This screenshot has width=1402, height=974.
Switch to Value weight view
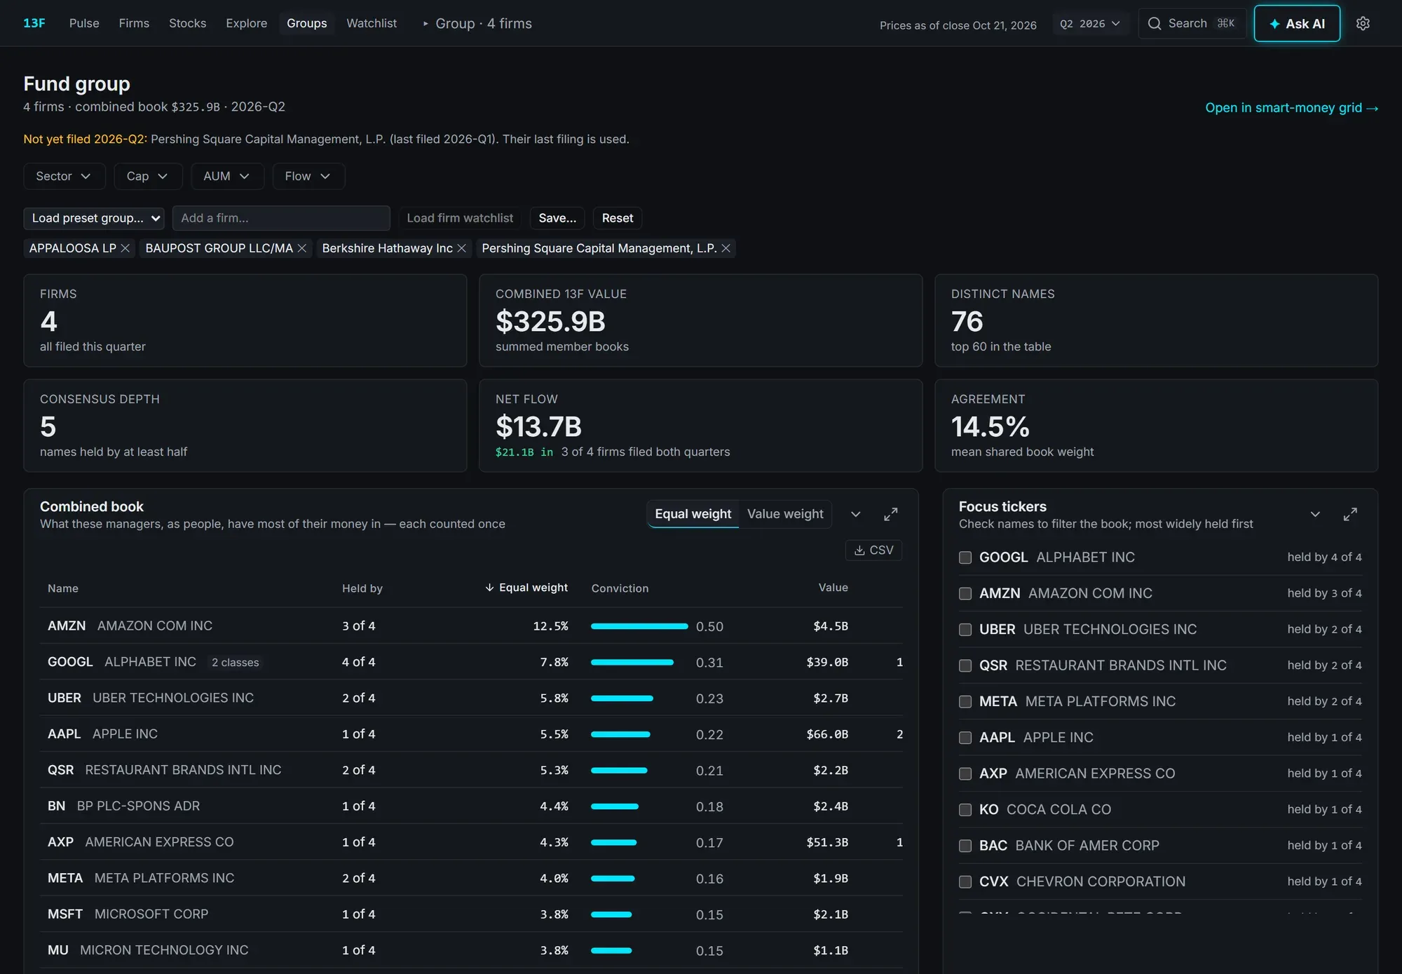click(x=785, y=514)
